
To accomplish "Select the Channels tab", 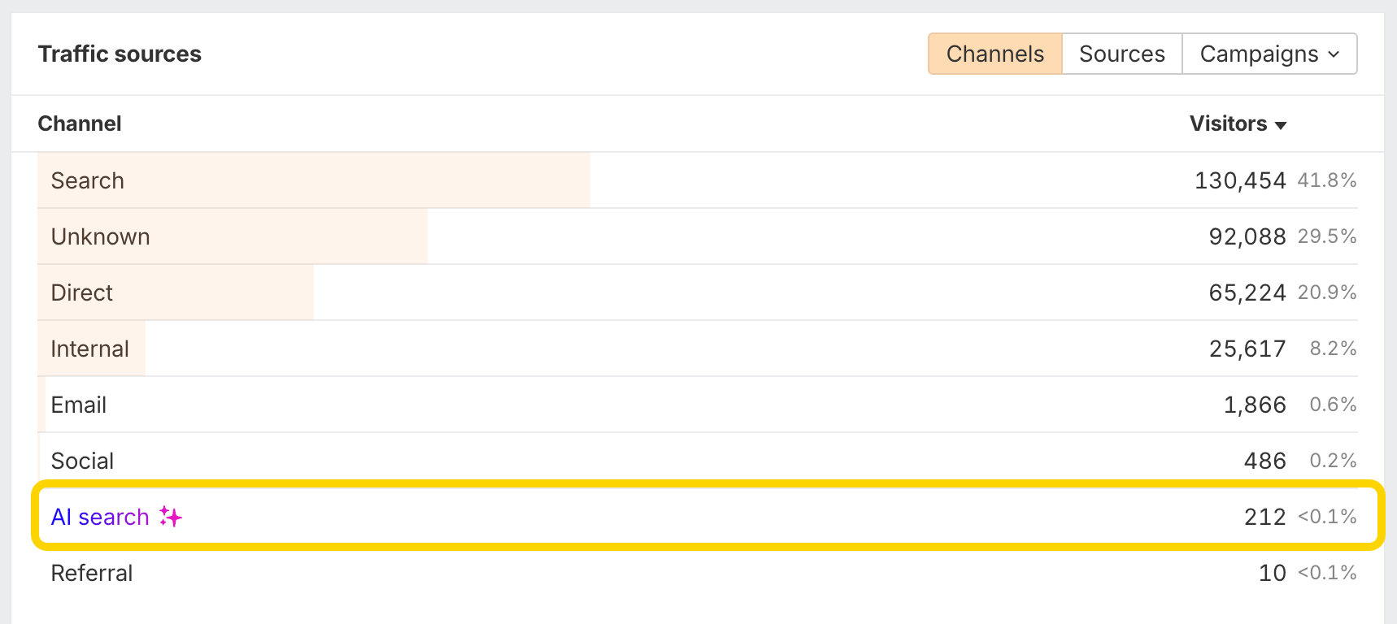I will 994,54.
